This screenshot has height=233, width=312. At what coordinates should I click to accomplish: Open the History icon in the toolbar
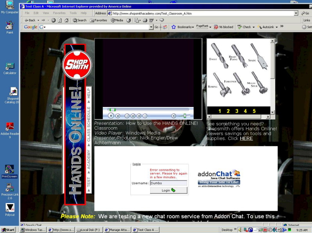128,20
